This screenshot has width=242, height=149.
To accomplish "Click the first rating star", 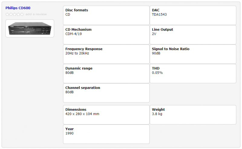I will click(7, 14).
